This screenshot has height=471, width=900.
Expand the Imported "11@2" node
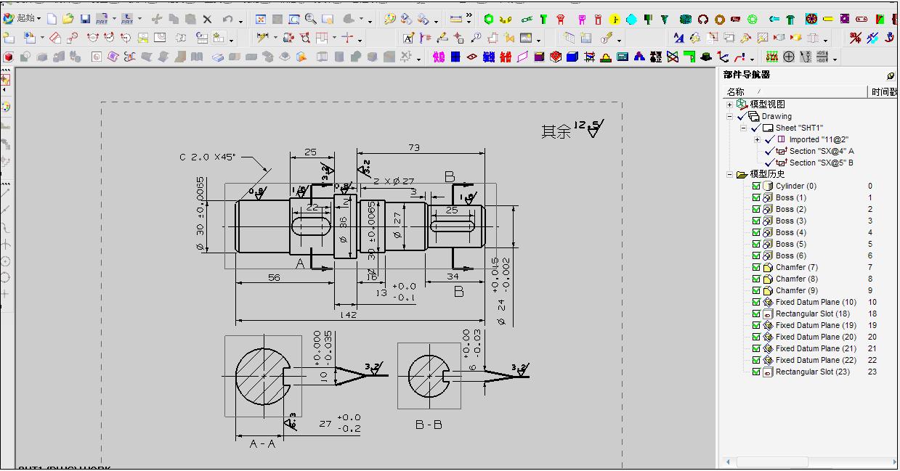click(757, 139)
